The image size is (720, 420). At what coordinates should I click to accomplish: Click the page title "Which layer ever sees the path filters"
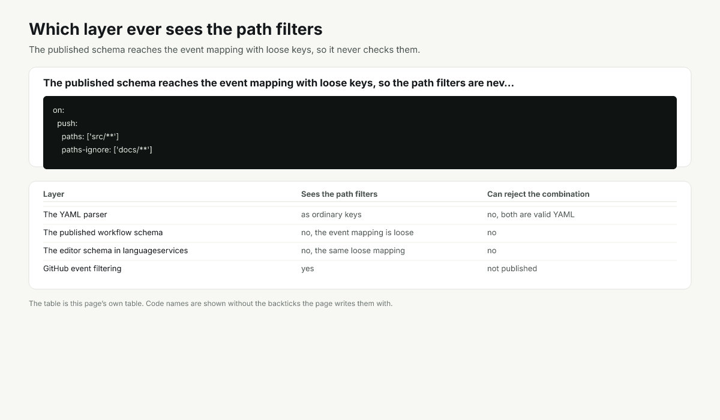(x=176, y=29)
